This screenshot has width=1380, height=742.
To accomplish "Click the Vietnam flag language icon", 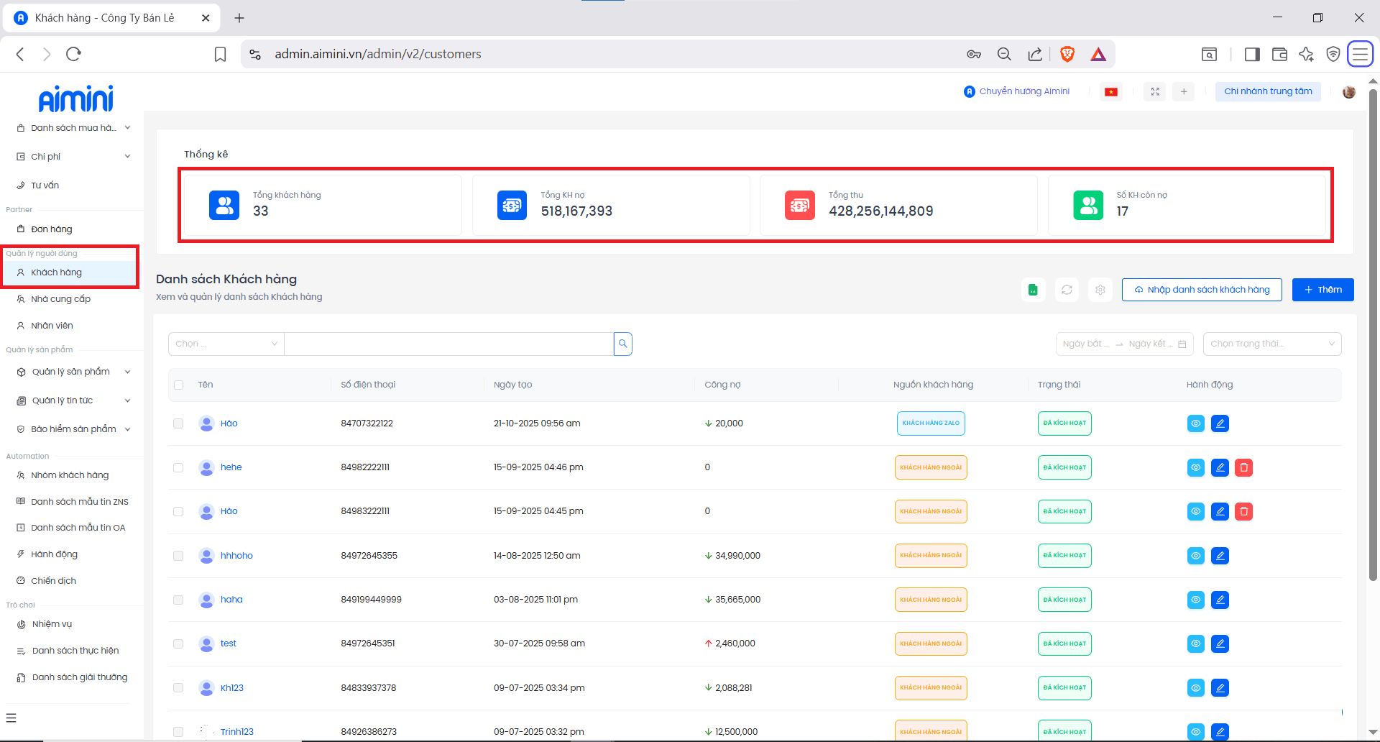I will [1111, 92].
